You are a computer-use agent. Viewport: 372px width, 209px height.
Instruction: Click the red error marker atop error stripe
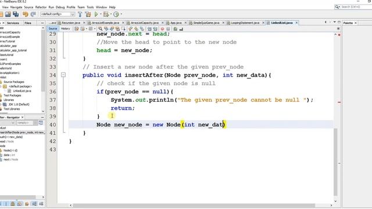click(x=339, y=35)
